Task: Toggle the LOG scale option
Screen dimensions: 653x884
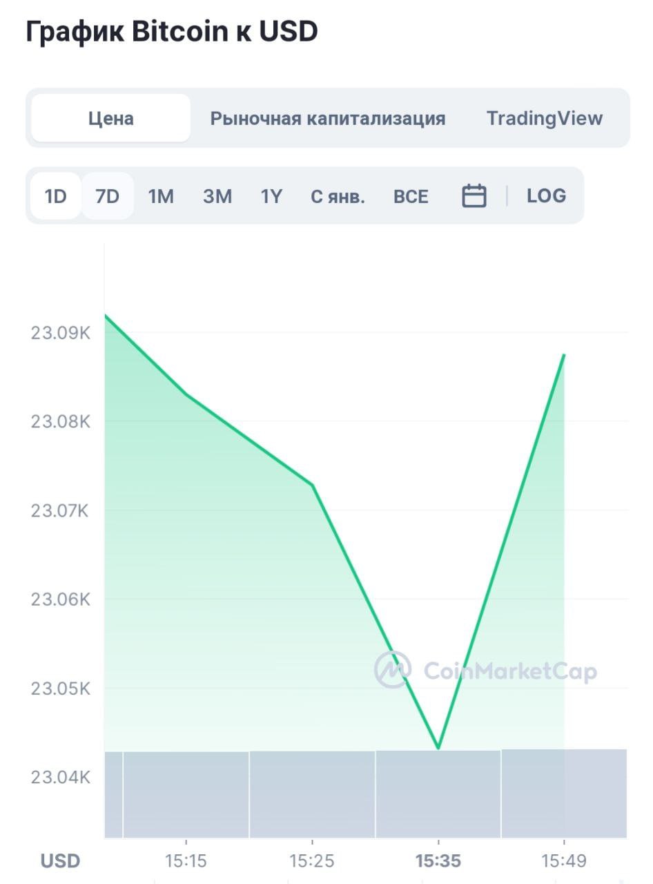Action: tap(546, 196)
